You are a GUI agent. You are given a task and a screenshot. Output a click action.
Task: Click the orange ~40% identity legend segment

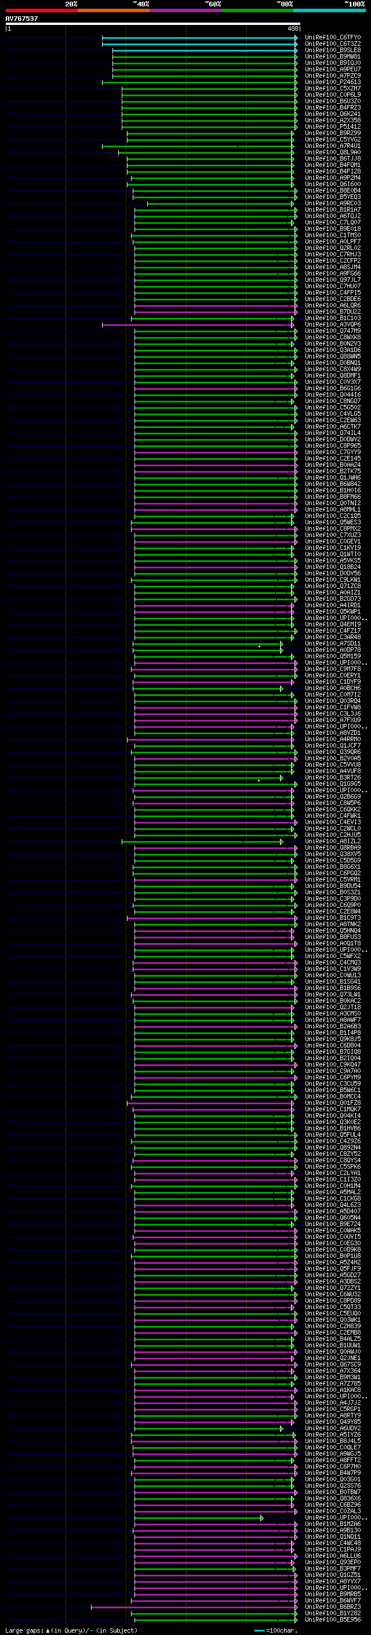[114, 10]
